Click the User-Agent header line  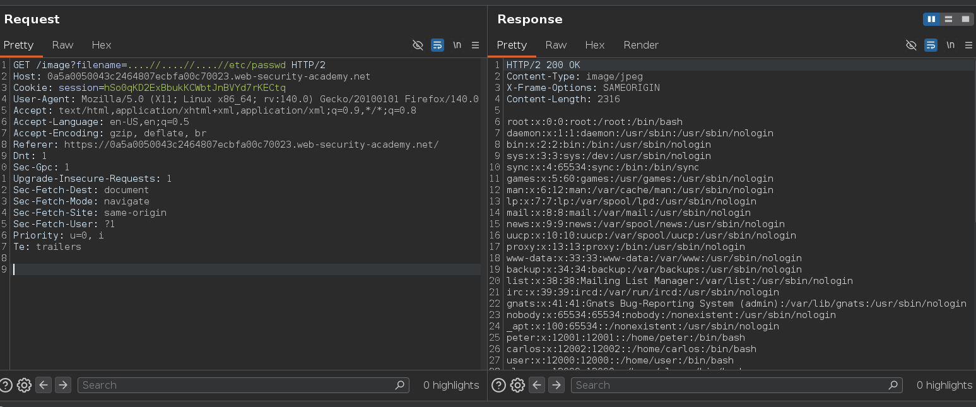coord(246,99)
